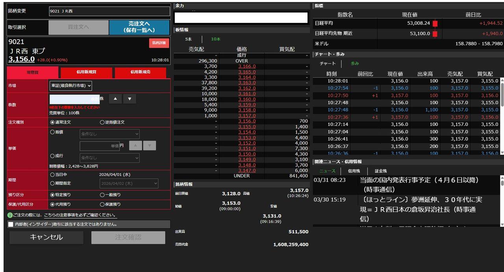Open the 市場 market dropdown
The height and width of the screenshot is (272, 504).
coord(71,85)
